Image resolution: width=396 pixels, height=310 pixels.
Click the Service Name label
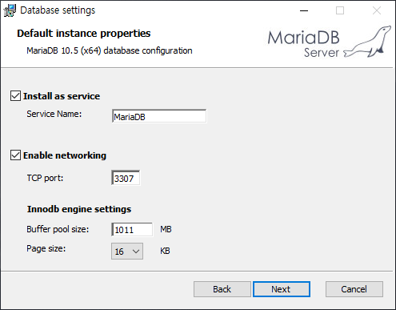54,114
